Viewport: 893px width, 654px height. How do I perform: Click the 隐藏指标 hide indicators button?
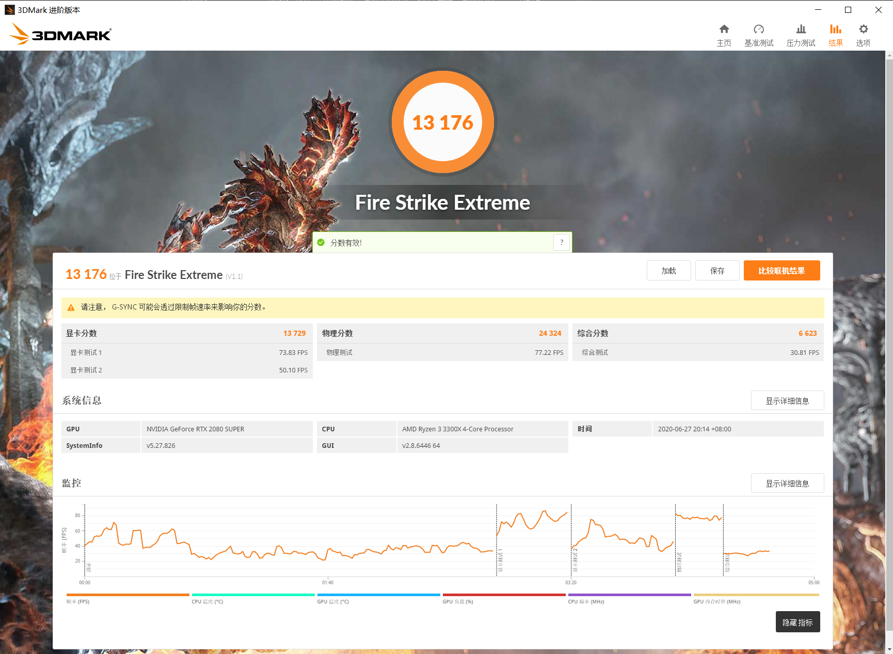click(x=798, y=622)
